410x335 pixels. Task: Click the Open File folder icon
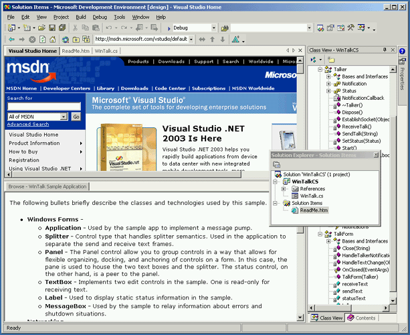tap(41, 27)
